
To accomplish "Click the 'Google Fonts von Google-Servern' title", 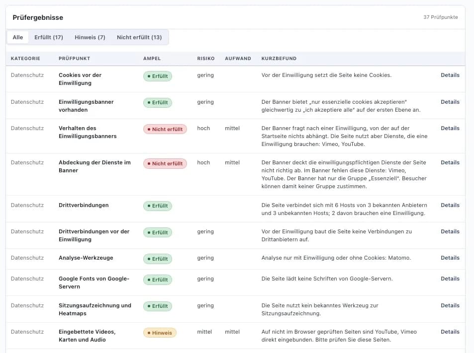I will 94,282.
